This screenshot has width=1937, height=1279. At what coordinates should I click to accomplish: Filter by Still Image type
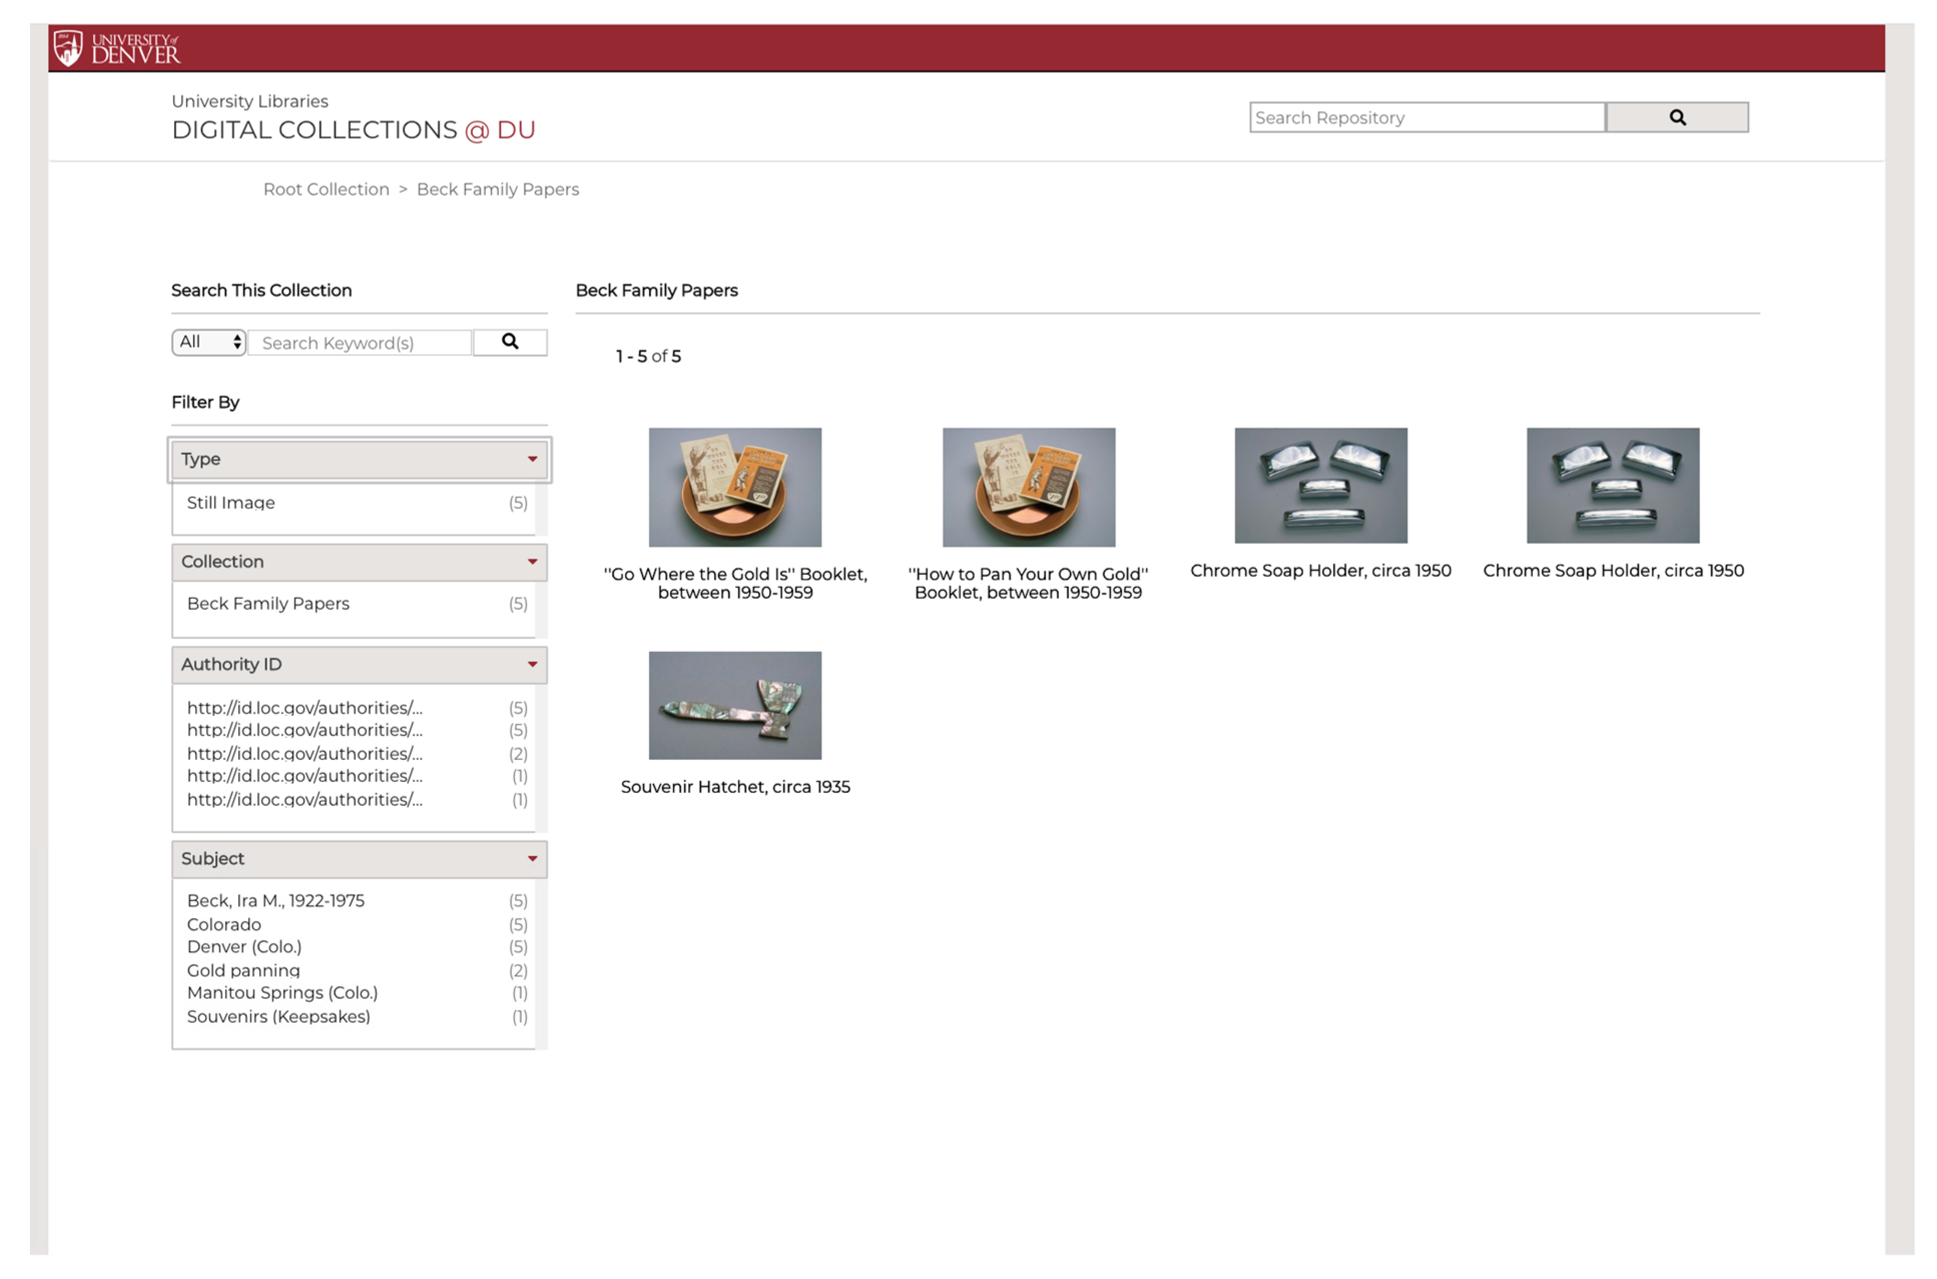click(x=231, y=503)
